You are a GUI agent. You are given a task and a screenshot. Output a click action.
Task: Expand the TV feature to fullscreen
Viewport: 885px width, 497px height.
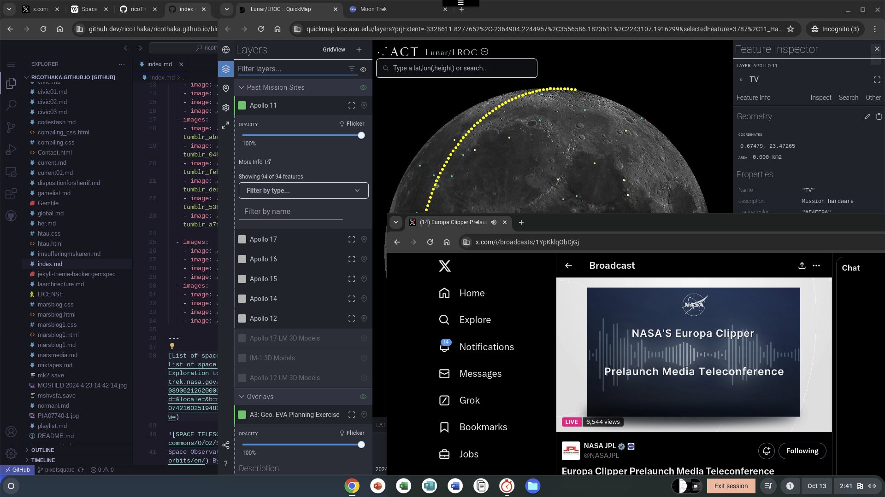point(877,80)
